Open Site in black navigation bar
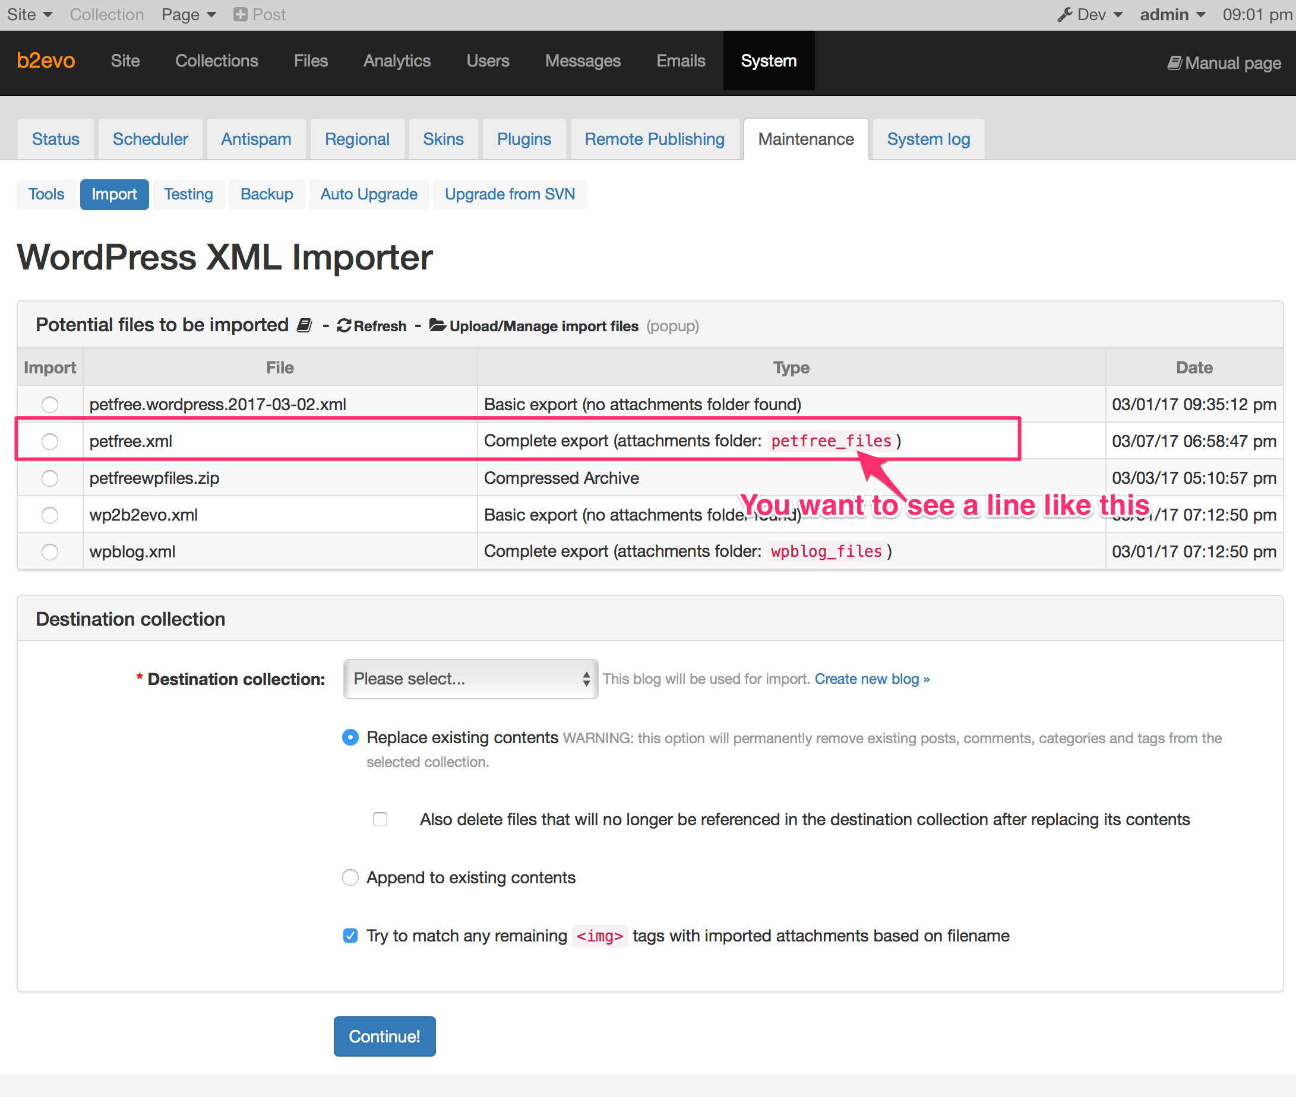The width and height of the screenshot is (1296, 1097). 125,61
